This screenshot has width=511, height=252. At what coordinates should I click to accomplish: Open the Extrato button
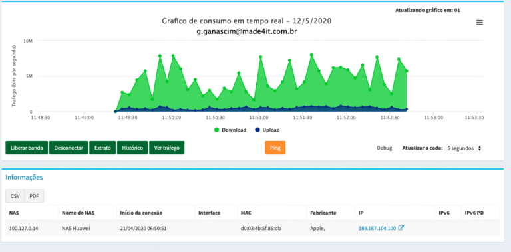pyautogui.click(x=102, y=148)
